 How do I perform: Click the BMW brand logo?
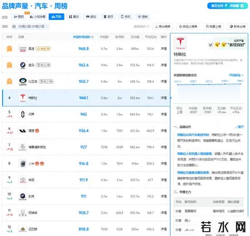[22, 65]
